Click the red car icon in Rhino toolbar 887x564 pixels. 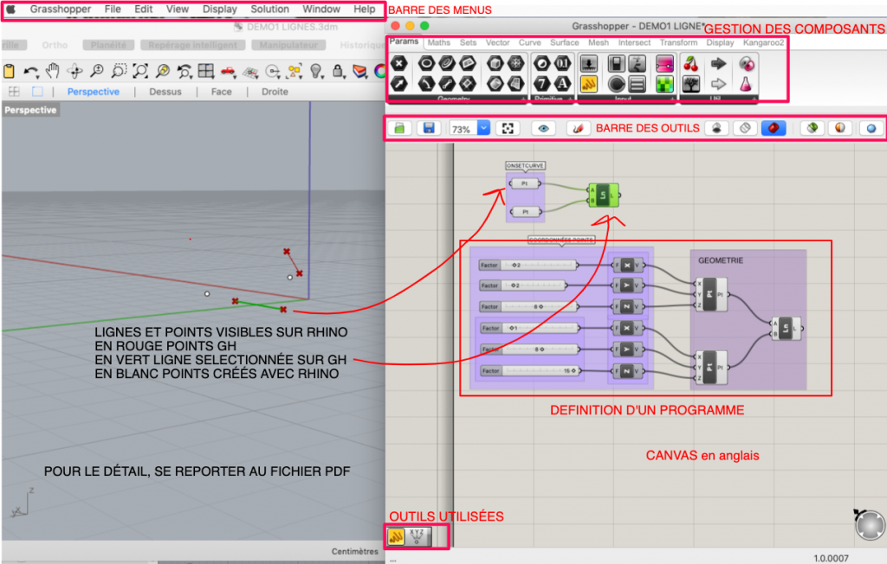[x=228, y=71]
